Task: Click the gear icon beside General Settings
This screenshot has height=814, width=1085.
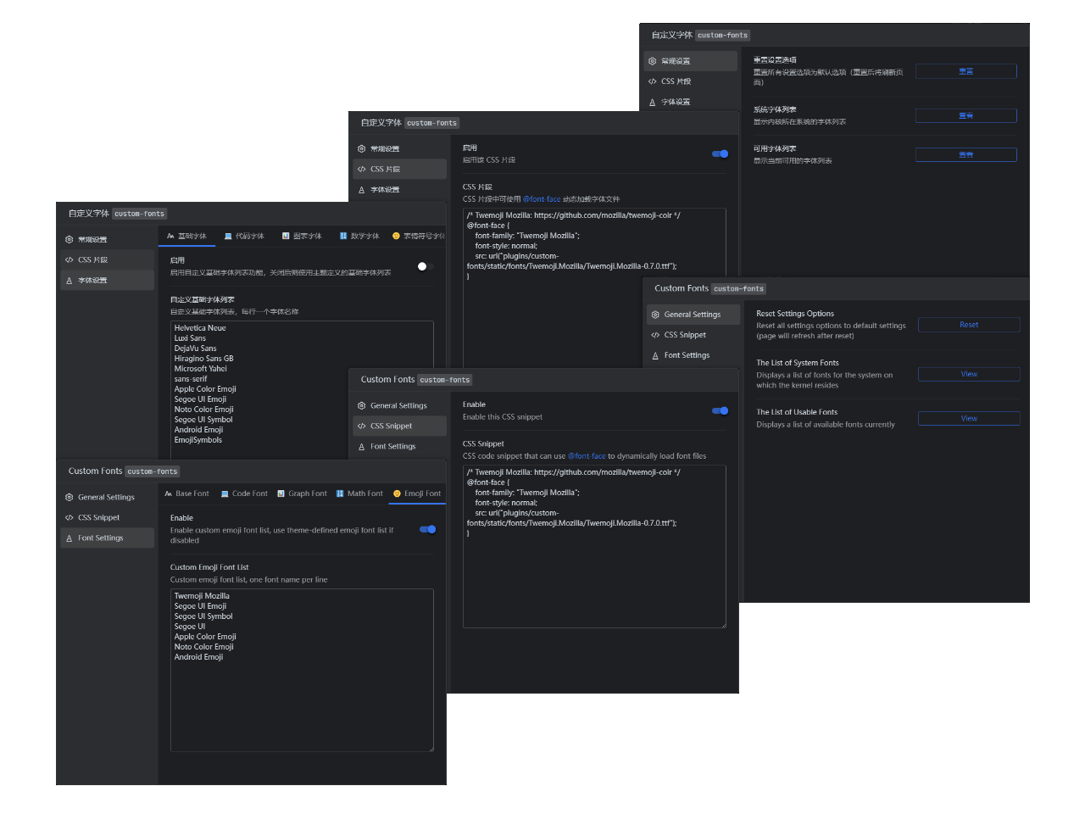Action: [68, 497]
